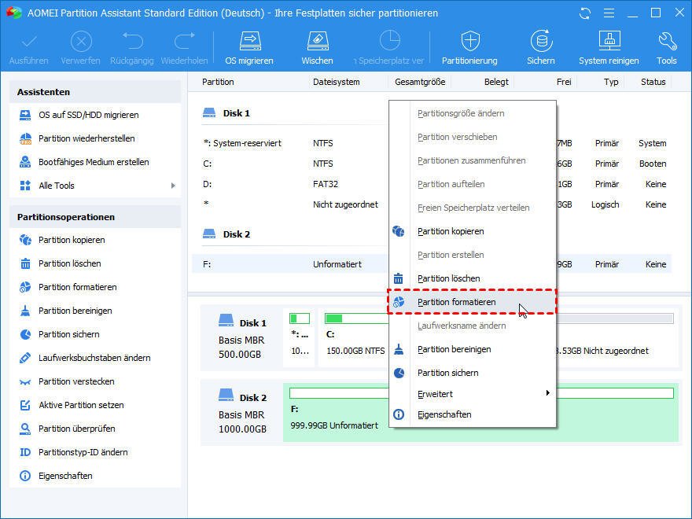Select Aktive Partition setzen
This screenshot has height=519, width=692.
81,405
